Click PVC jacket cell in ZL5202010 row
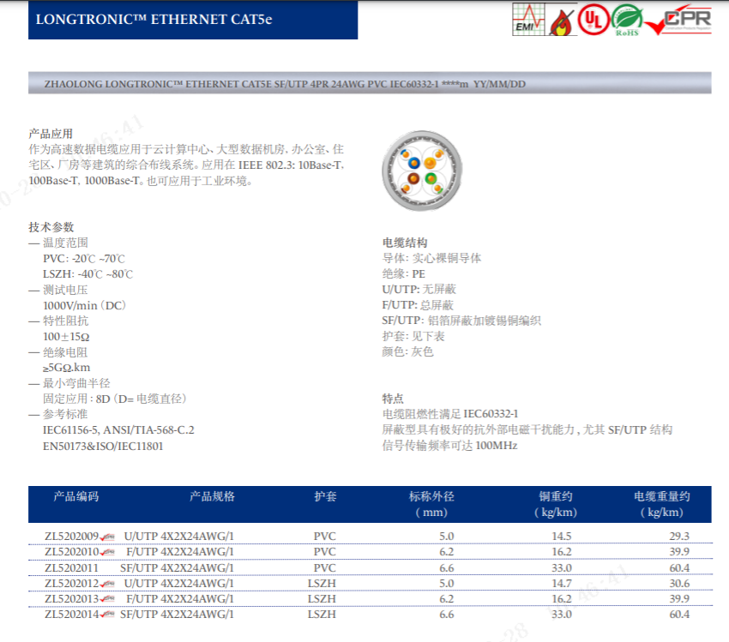729x642 pixels. [x=324, y=551]
